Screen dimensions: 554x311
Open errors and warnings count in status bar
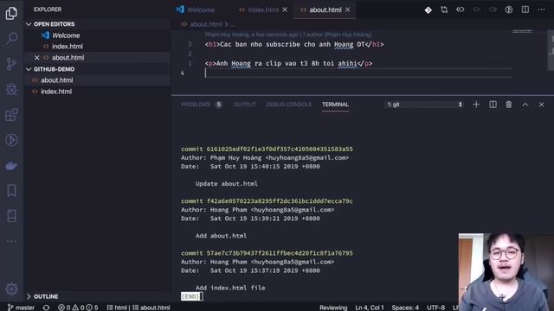pos(78,308)
